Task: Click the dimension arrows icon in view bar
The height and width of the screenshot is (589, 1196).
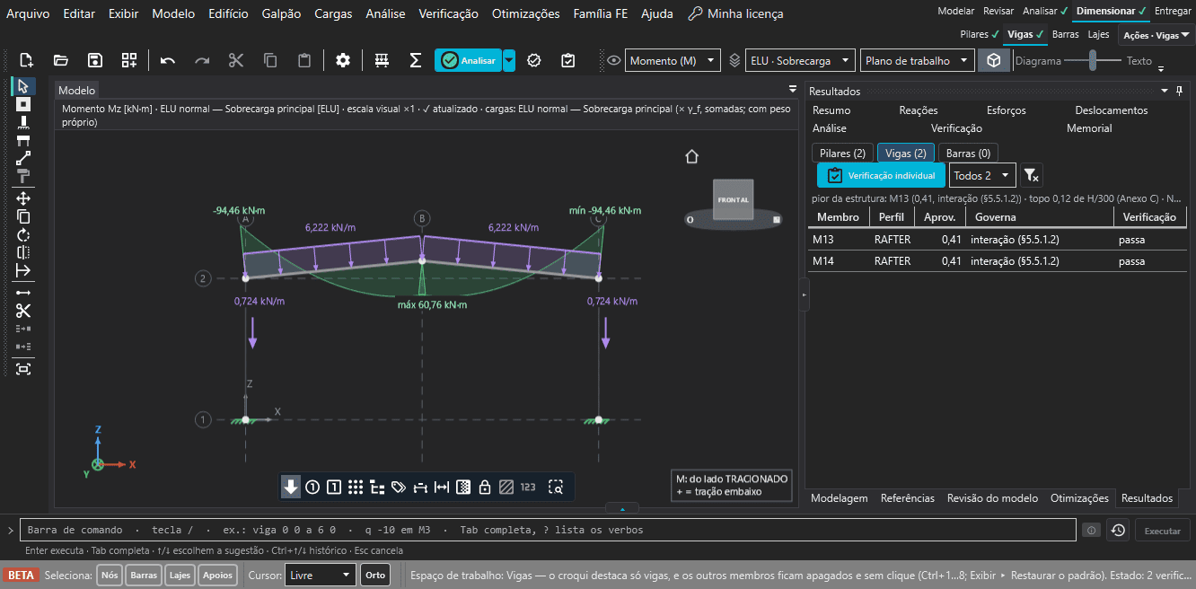Action: (442, 488)
